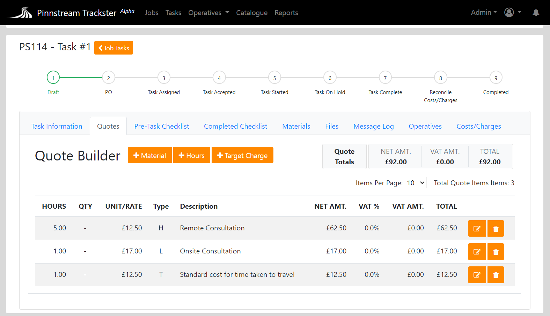
Task: Delete the Remote Consultation quote item
Action: (x=496, y=229)
